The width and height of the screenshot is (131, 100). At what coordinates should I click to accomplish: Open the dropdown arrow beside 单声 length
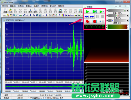tap(28, 95)
